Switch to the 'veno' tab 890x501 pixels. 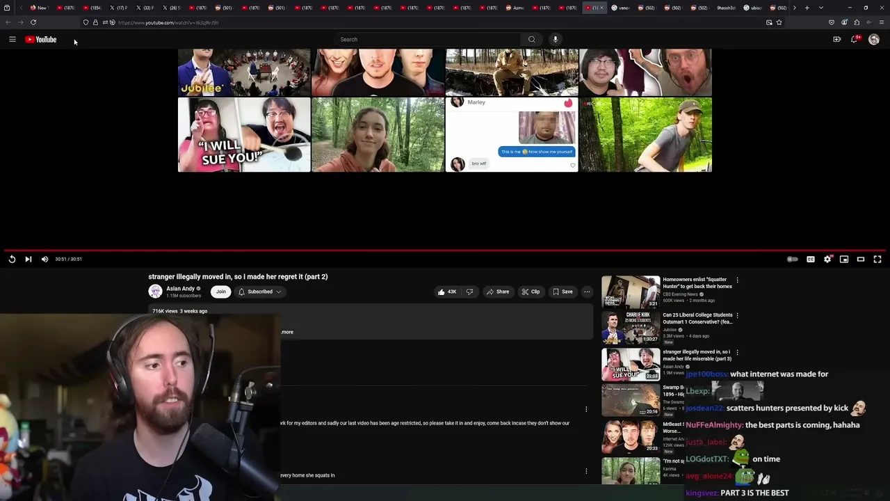pos(620,8)
